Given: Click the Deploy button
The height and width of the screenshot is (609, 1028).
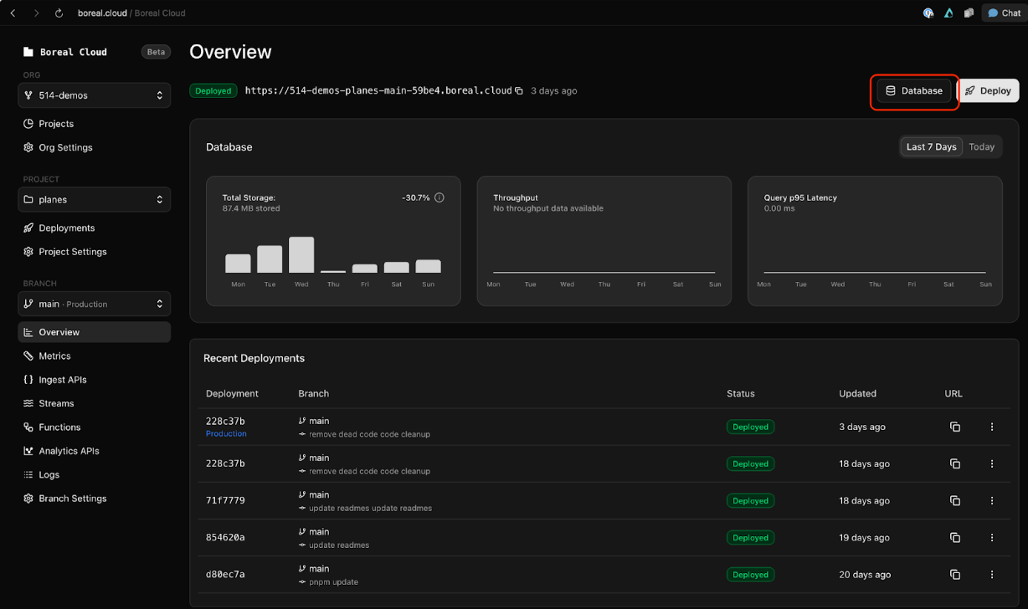Looking at the screenshot, I should click(x=988, y=90).
